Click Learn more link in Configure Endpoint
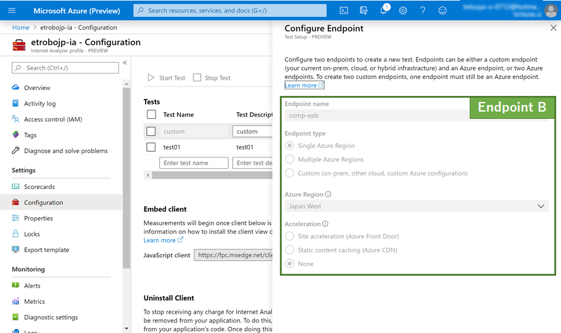Viewport: 561px width, 333px height. [300, 86]
